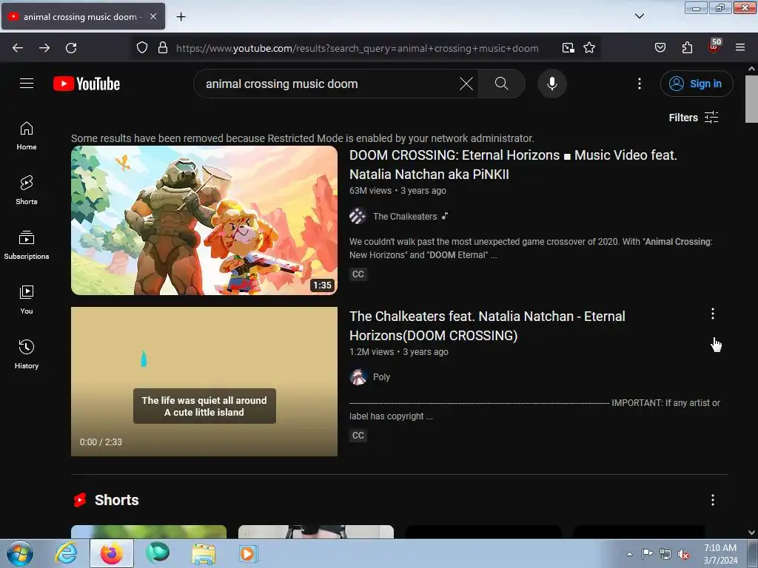The image size is (758, 568).
Task: Click Sign in button
Action: click(x=697, y=84)
